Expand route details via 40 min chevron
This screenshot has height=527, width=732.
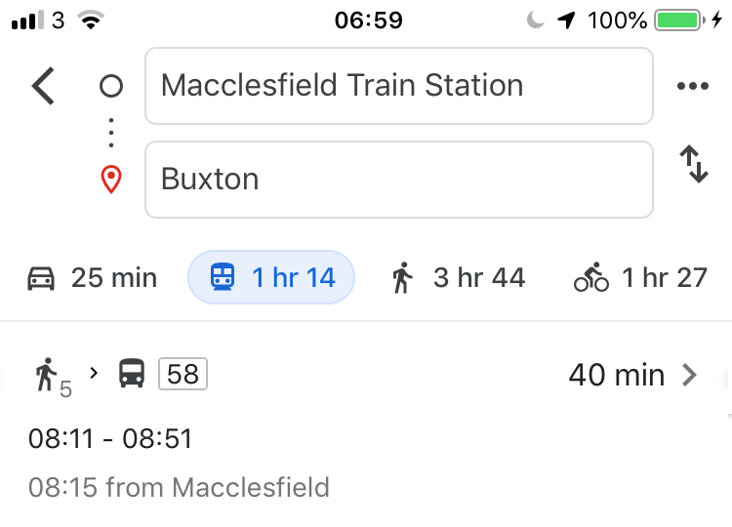tap(690, 375)
